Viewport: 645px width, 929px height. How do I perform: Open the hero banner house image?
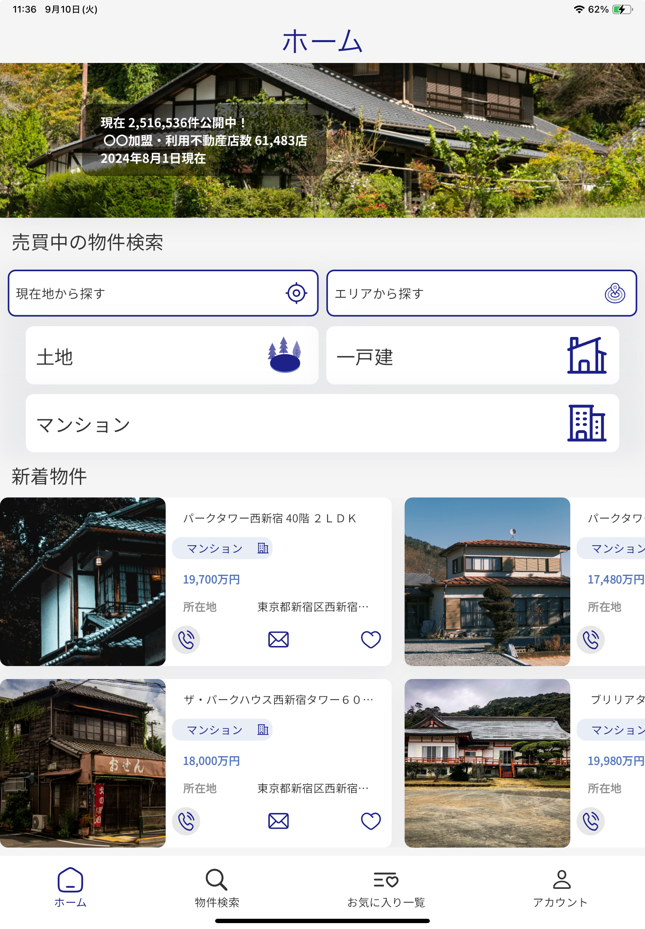coord(322,141)
